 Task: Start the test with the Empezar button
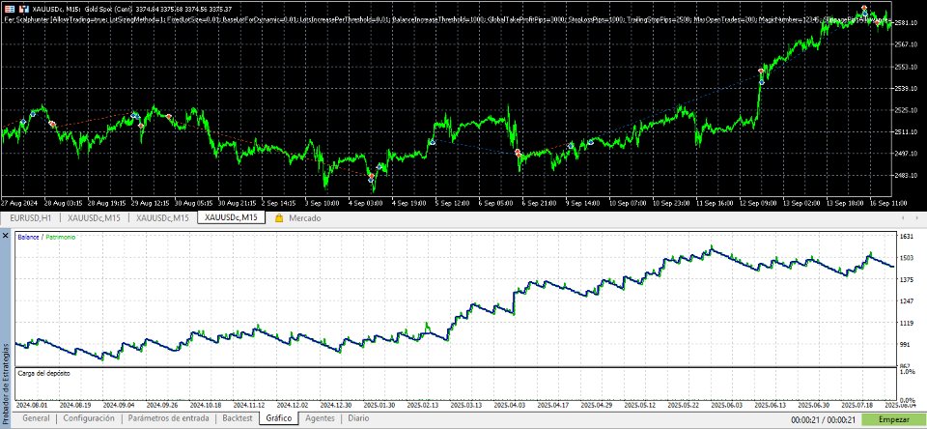[893, 419]
